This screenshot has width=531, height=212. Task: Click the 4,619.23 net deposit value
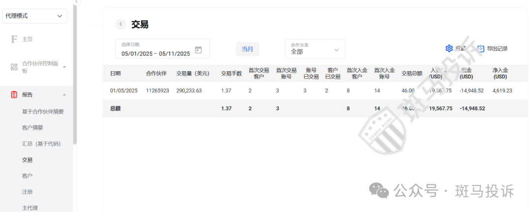[502, 91]
